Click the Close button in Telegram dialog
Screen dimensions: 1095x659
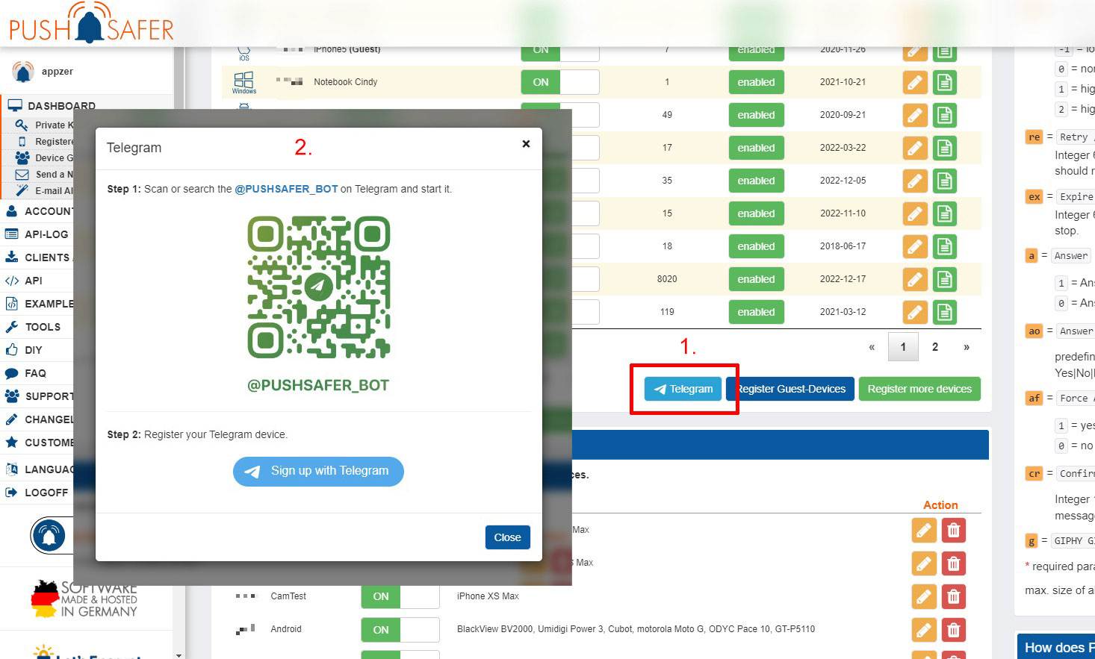tap(507, 537)
